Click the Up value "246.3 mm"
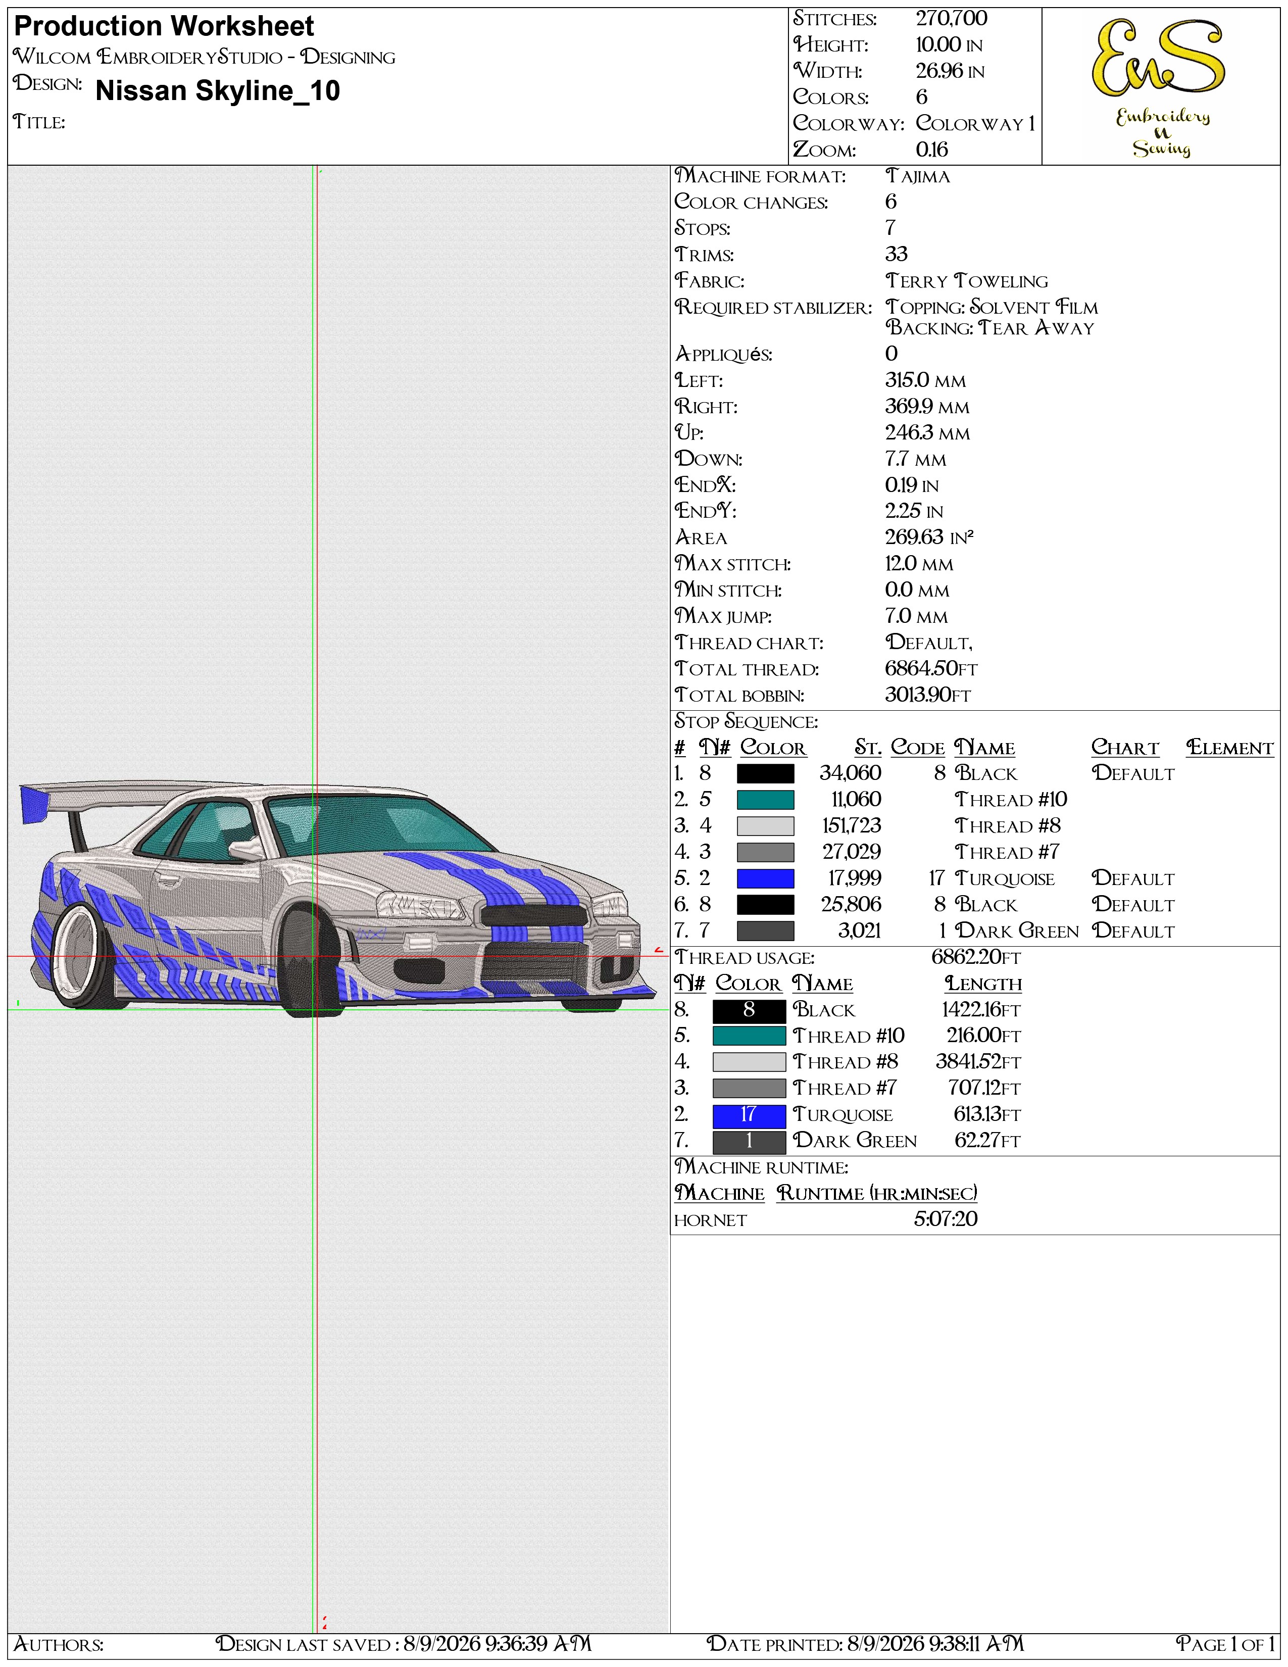This screenshot has height=1667, width=1288. coord(928,433)
